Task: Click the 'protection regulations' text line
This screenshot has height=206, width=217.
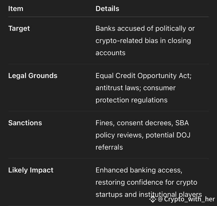Action: tap(132, 100)
